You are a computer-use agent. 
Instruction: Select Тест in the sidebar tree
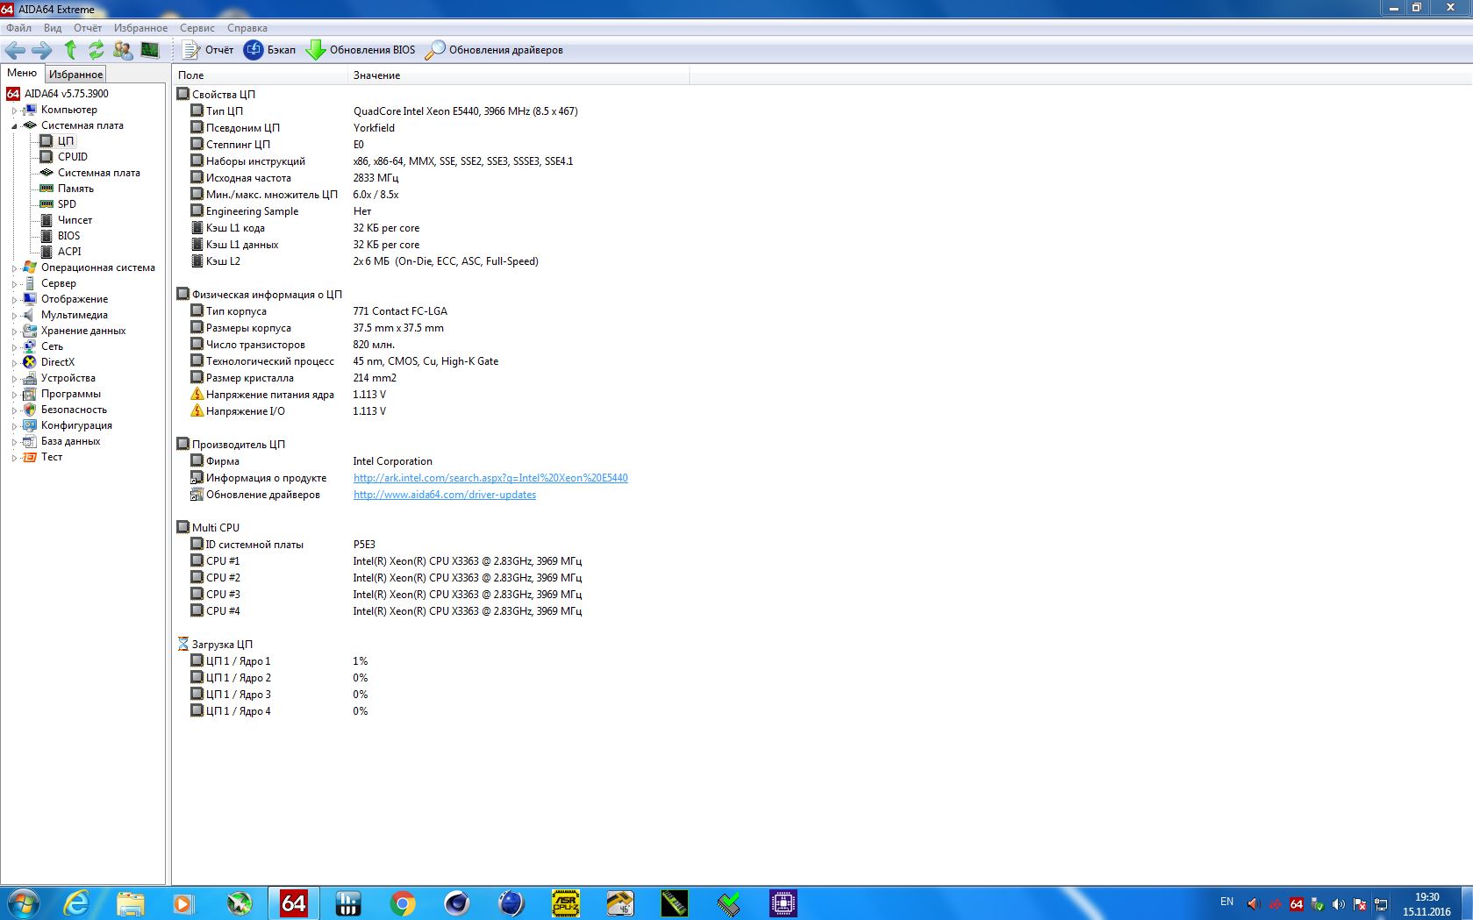point(52,457)
